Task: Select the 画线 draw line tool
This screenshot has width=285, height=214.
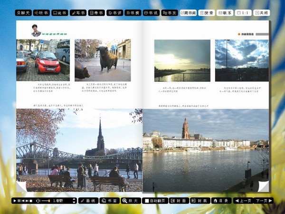Action: (x=88, y=201)
